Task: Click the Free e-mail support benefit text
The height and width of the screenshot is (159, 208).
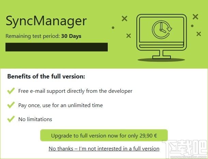Action: click(x=75, y=91)
